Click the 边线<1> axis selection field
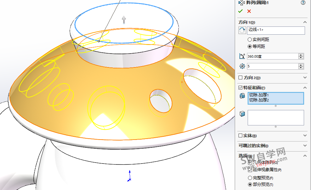 (x=276, y=30)
